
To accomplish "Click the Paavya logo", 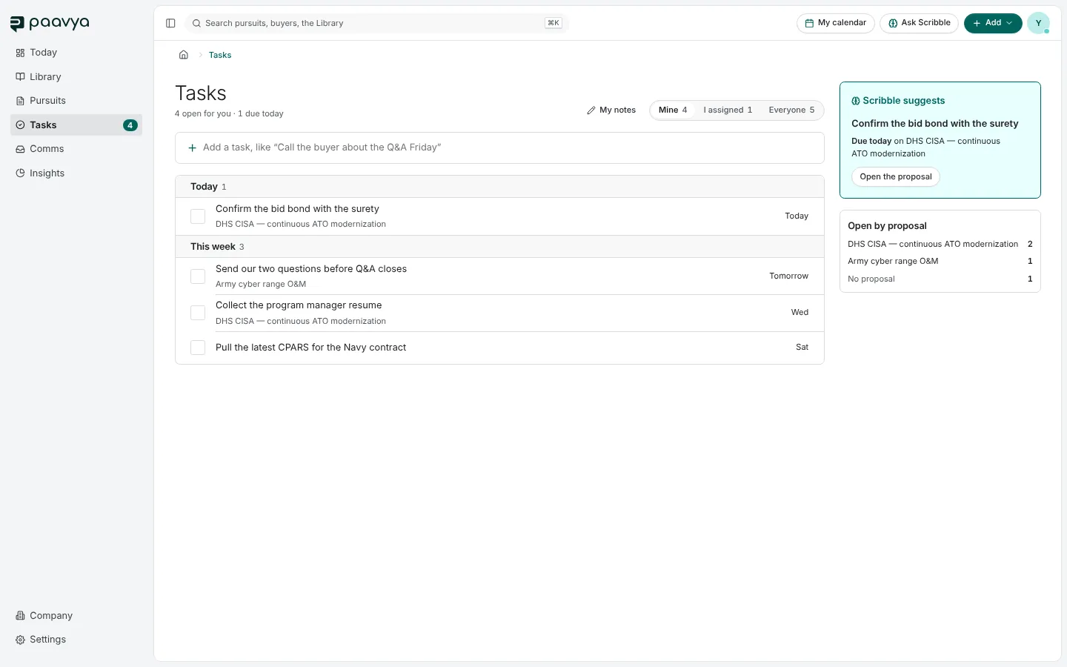I will click(x=50, y=24).
